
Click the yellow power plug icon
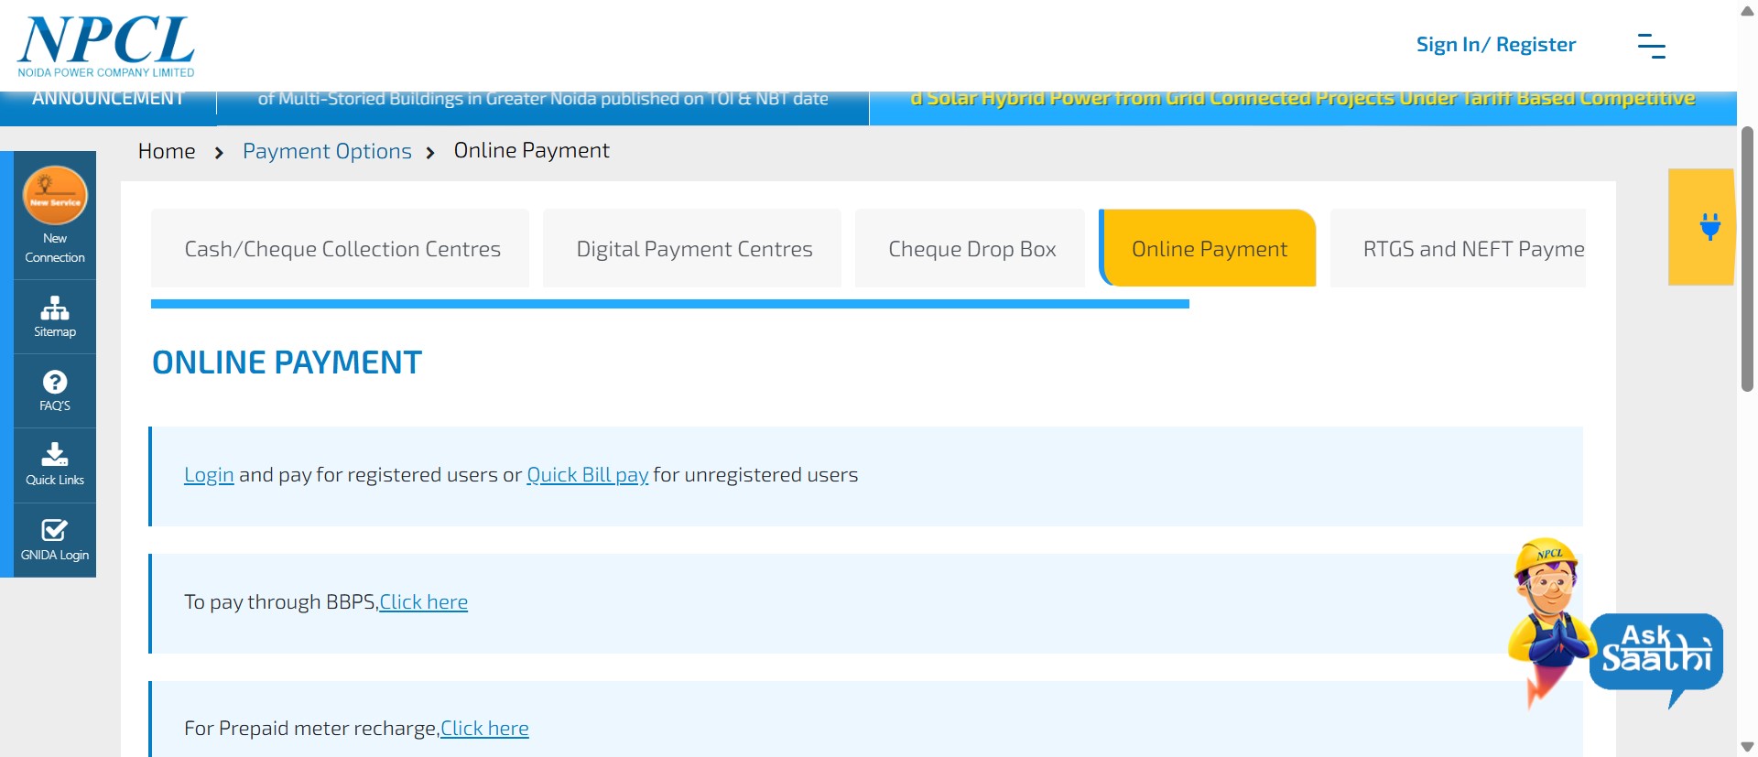point(1709,226)
